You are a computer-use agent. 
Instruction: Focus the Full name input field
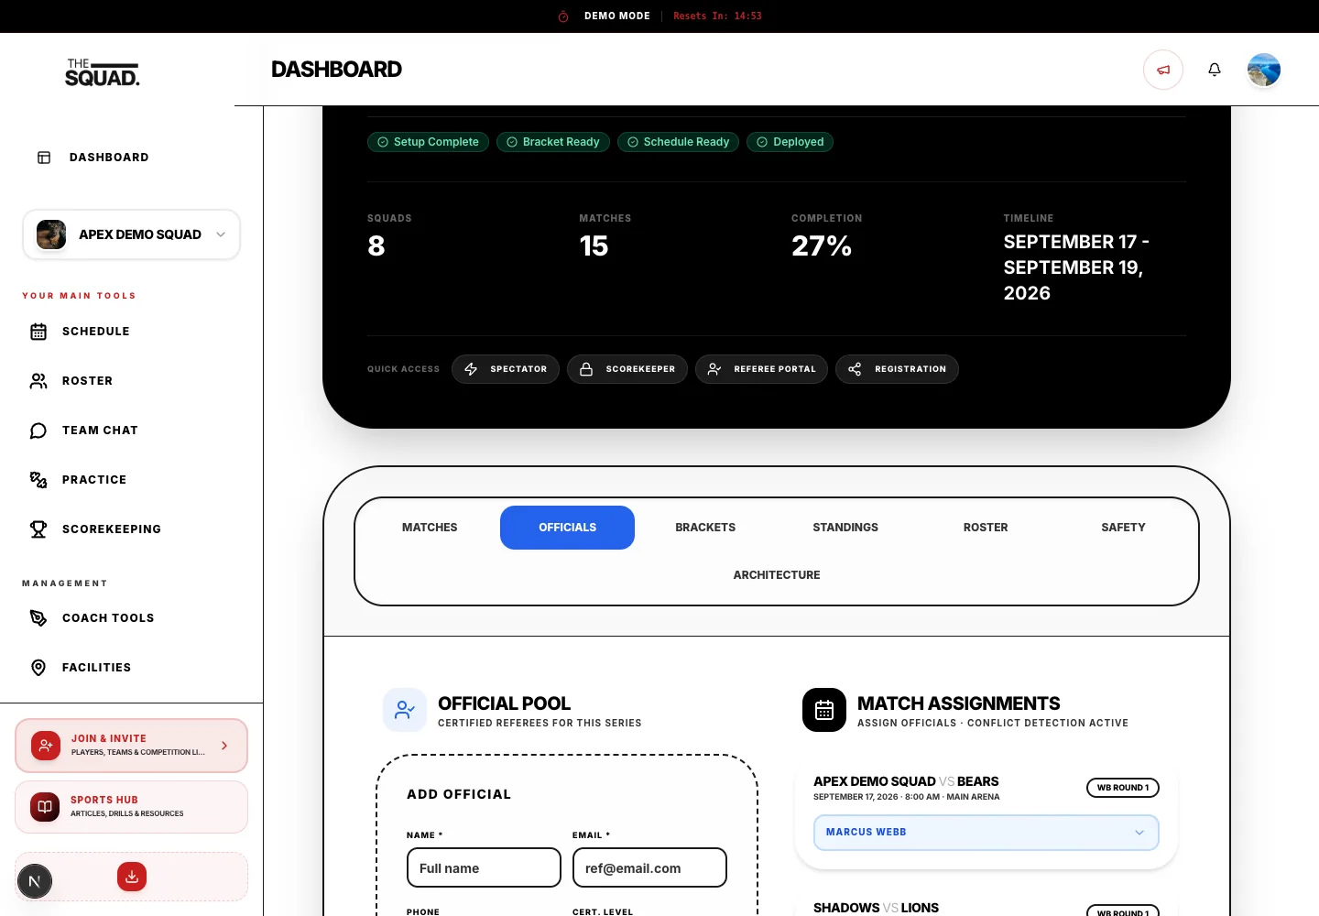pyautogui.click(x=484, y=867)
